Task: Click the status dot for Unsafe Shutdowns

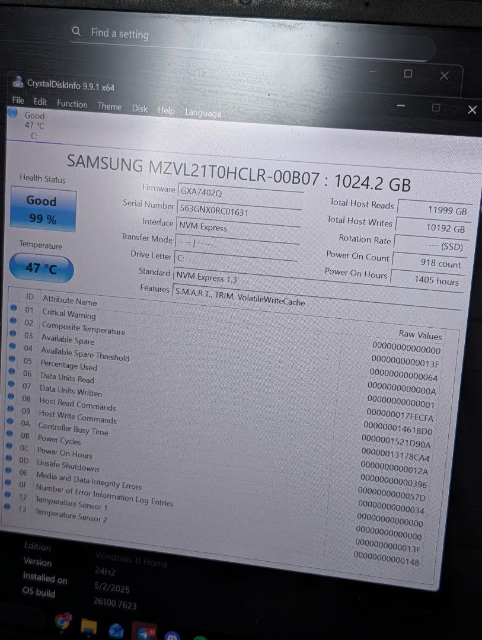Action: [x=8, y=457]
